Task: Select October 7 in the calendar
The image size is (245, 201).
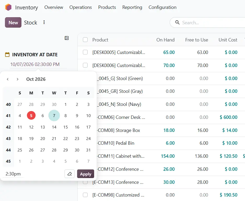Action: [x=54, y=115]
